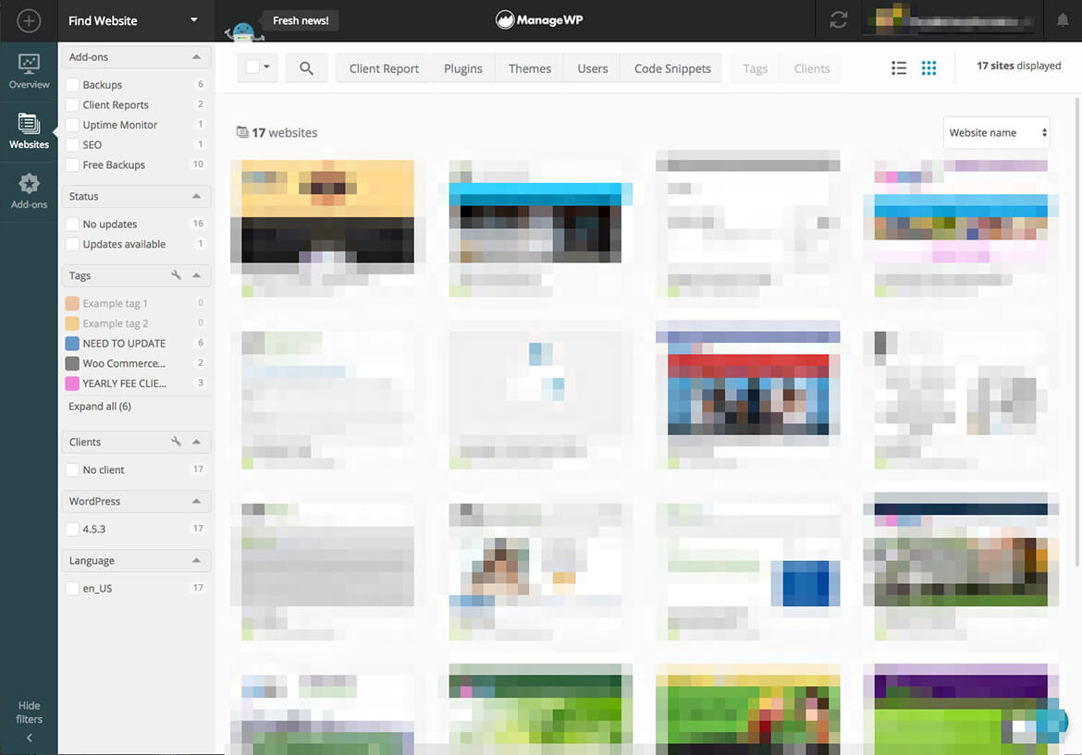
Task: Collapse the WordPress filter section
Action: click(197, 501)
